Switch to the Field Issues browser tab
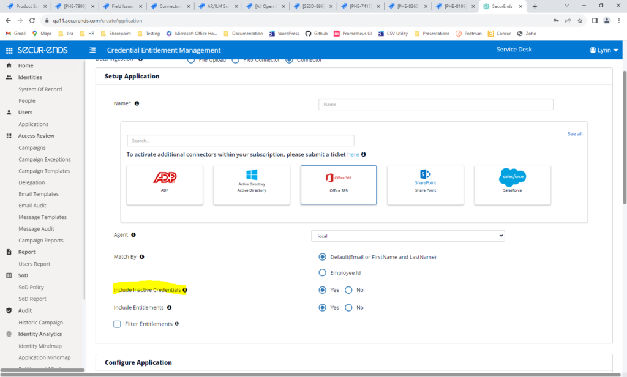Viewport: 627px width, 377px height. click(122, 6)
